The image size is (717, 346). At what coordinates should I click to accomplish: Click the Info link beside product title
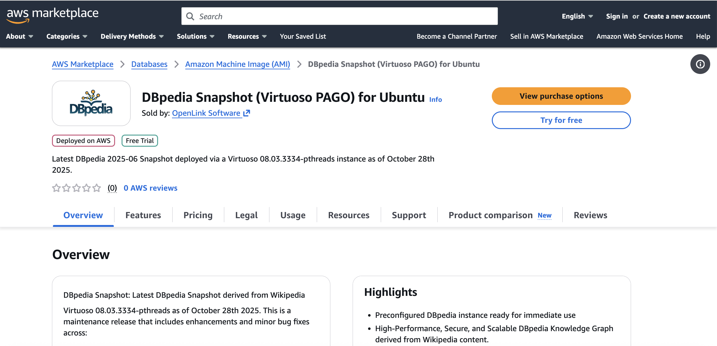click(435, 100)
